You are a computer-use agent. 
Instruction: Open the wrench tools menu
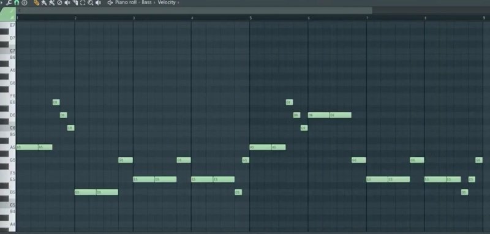coord(9,3)
